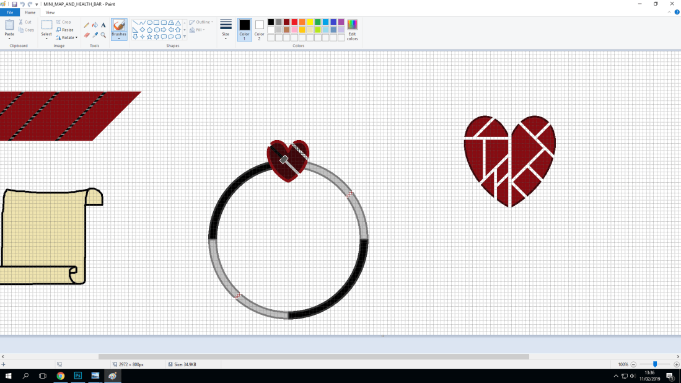
Task: Click the horizontal scrollbar at bottom
Action: (x=313, y=356)
